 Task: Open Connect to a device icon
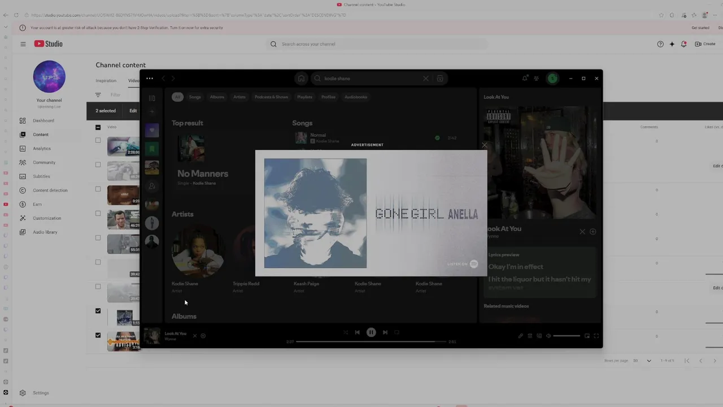[539, 336]
